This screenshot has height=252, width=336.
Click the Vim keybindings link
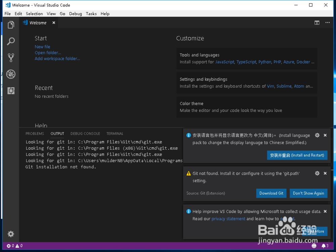(x=270, y=86)
